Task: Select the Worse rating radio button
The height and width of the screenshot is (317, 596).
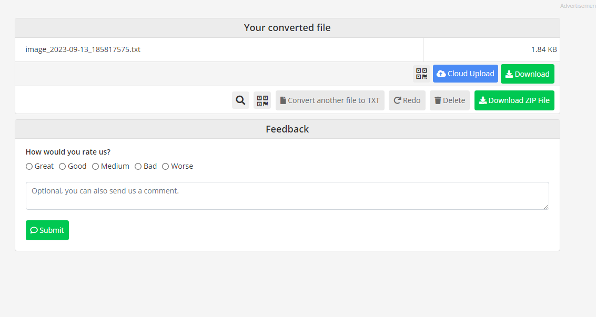Action: tap(165, 166)
